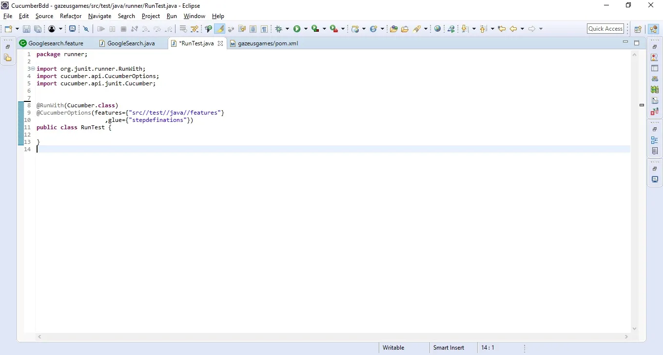Open the Back history dropdown arrow
The height and width of the screenshot is (355, 663).
pos(522,29)
